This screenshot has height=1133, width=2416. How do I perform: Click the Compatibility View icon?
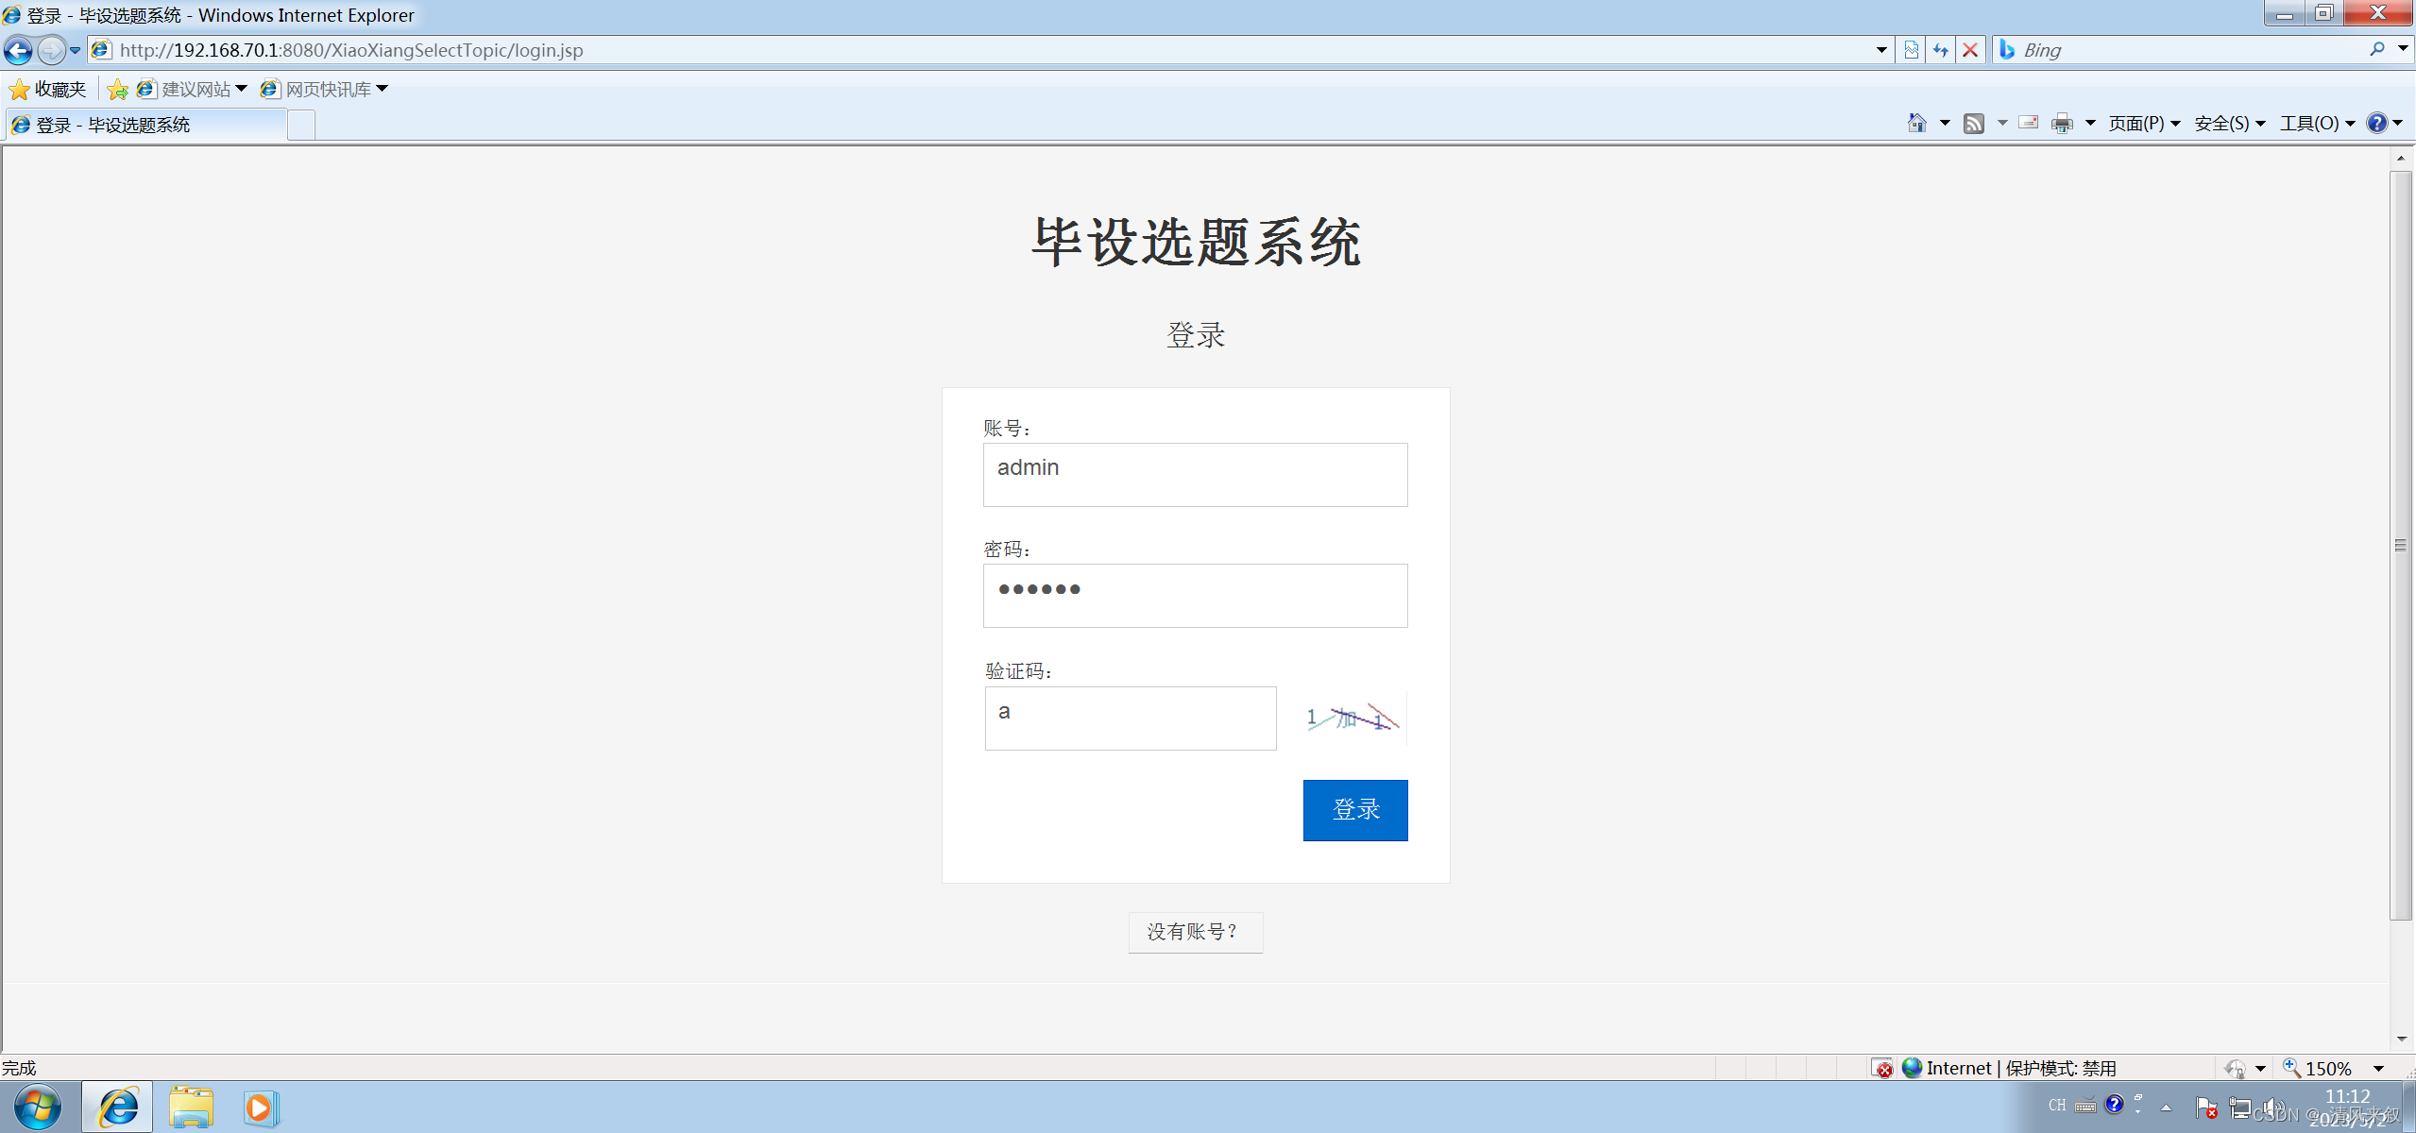point(1911,50)
